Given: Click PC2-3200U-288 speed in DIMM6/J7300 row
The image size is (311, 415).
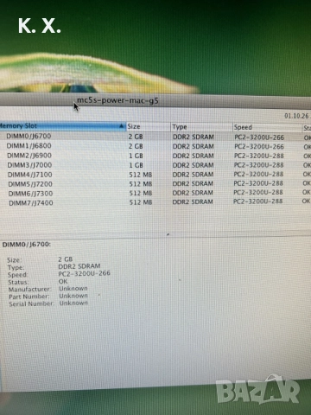Looking at the screenshot, I should [258, 192].
